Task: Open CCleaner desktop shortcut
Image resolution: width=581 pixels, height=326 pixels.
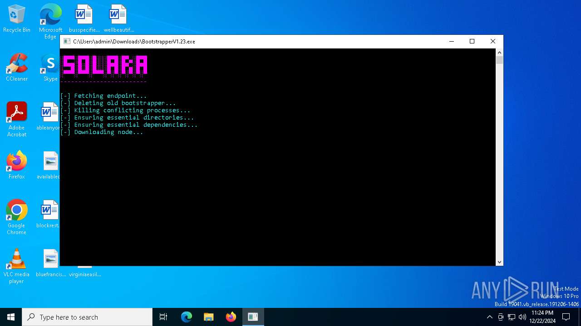Action: point(17,67)
